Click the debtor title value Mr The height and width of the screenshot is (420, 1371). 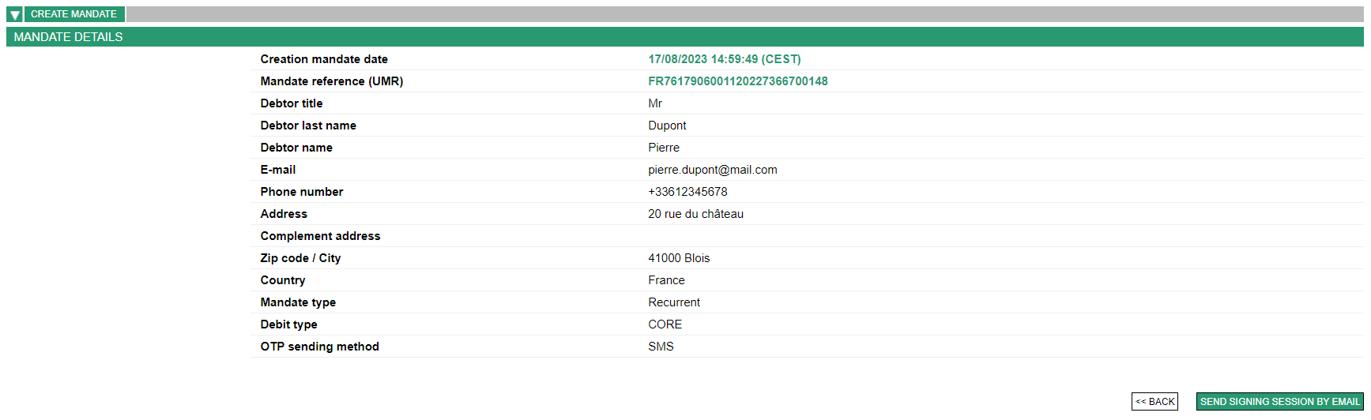[x=655, y=103]
